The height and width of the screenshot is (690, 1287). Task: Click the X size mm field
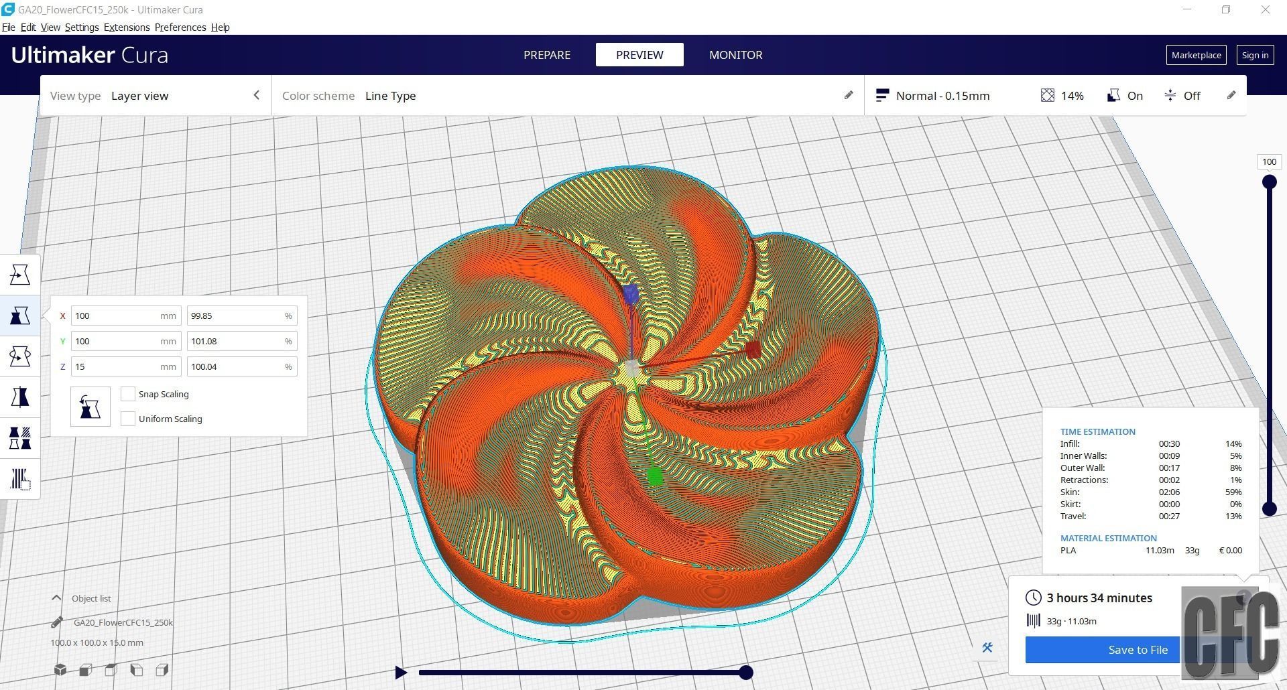coord(126,316)
